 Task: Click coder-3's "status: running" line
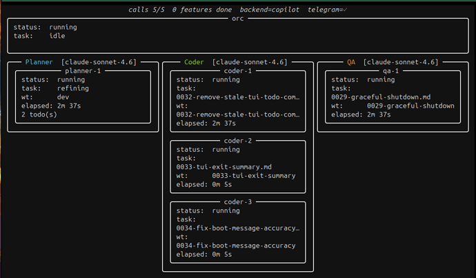click(x=208, y=210)
